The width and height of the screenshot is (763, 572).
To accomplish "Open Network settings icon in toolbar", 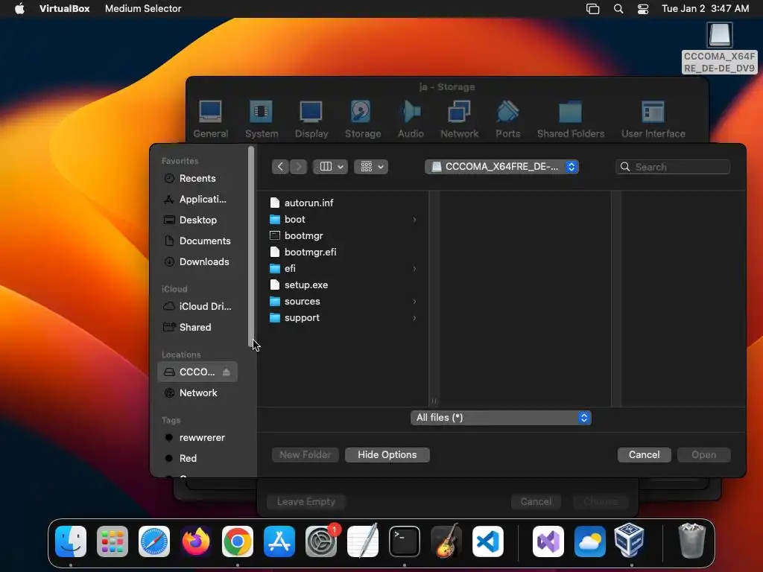I will (459, 119).
